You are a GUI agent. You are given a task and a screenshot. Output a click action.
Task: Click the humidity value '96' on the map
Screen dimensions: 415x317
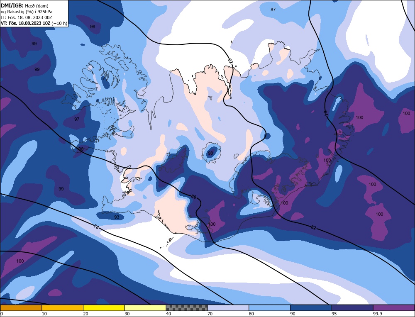93,27
